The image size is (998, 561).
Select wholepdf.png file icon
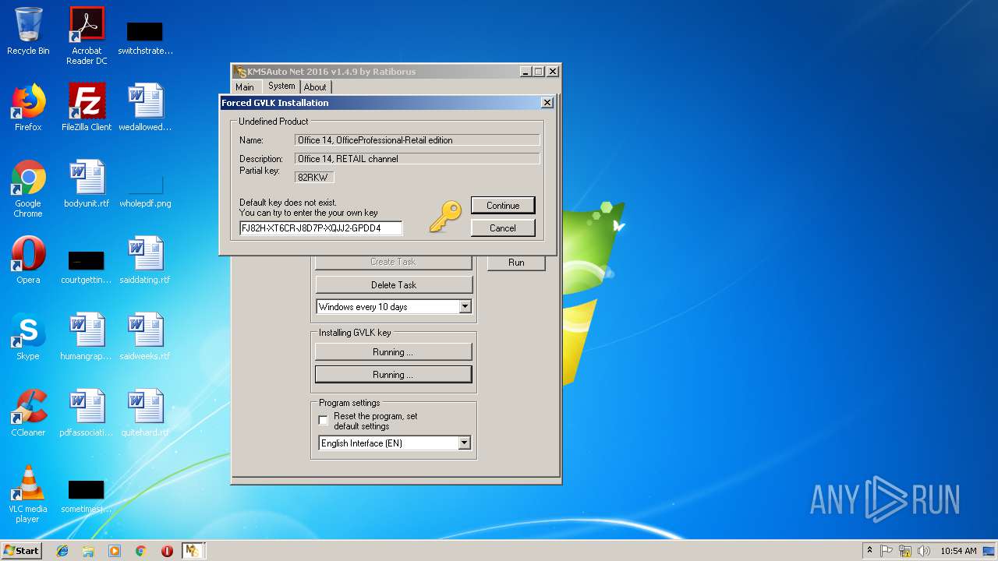pos(145,191)
